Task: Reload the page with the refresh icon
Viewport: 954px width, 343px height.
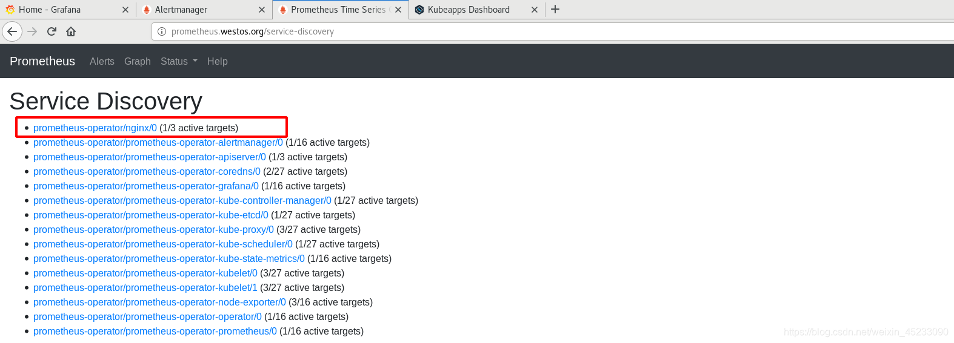Action: tap(52, 31)
